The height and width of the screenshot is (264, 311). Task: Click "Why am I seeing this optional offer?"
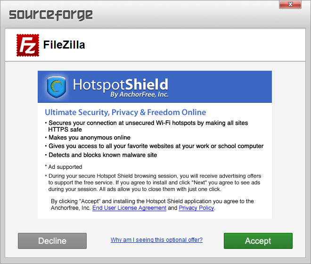157,240
